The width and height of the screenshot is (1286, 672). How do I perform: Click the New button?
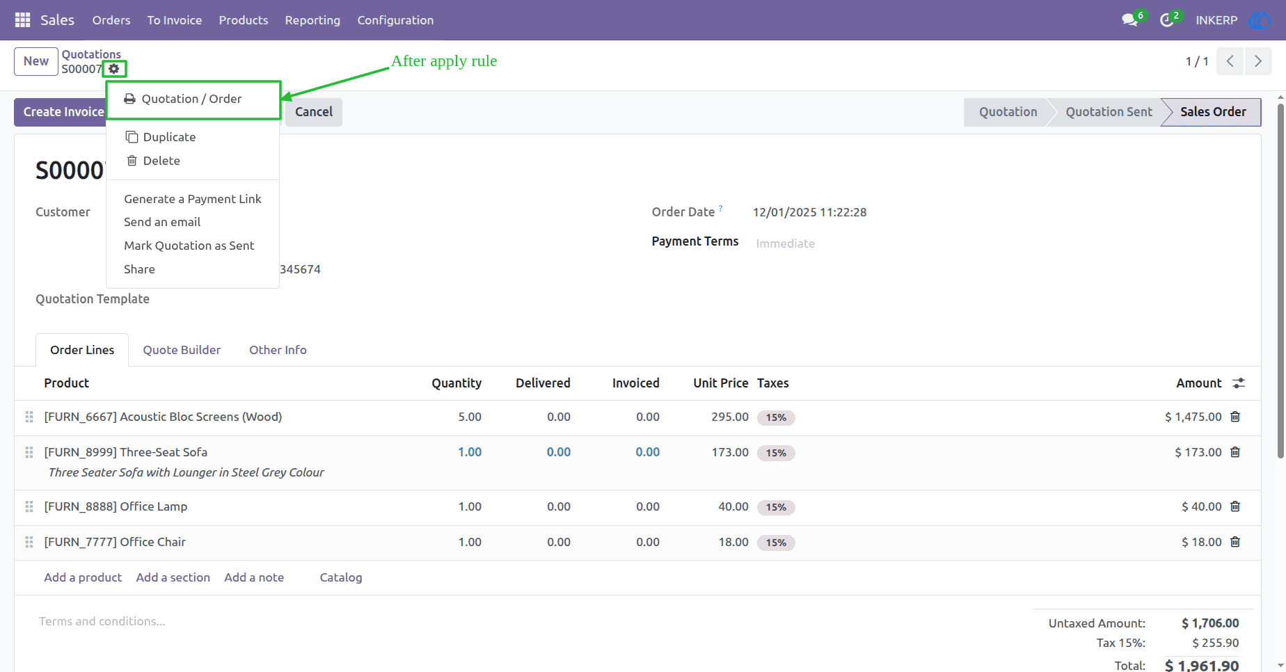36,61
